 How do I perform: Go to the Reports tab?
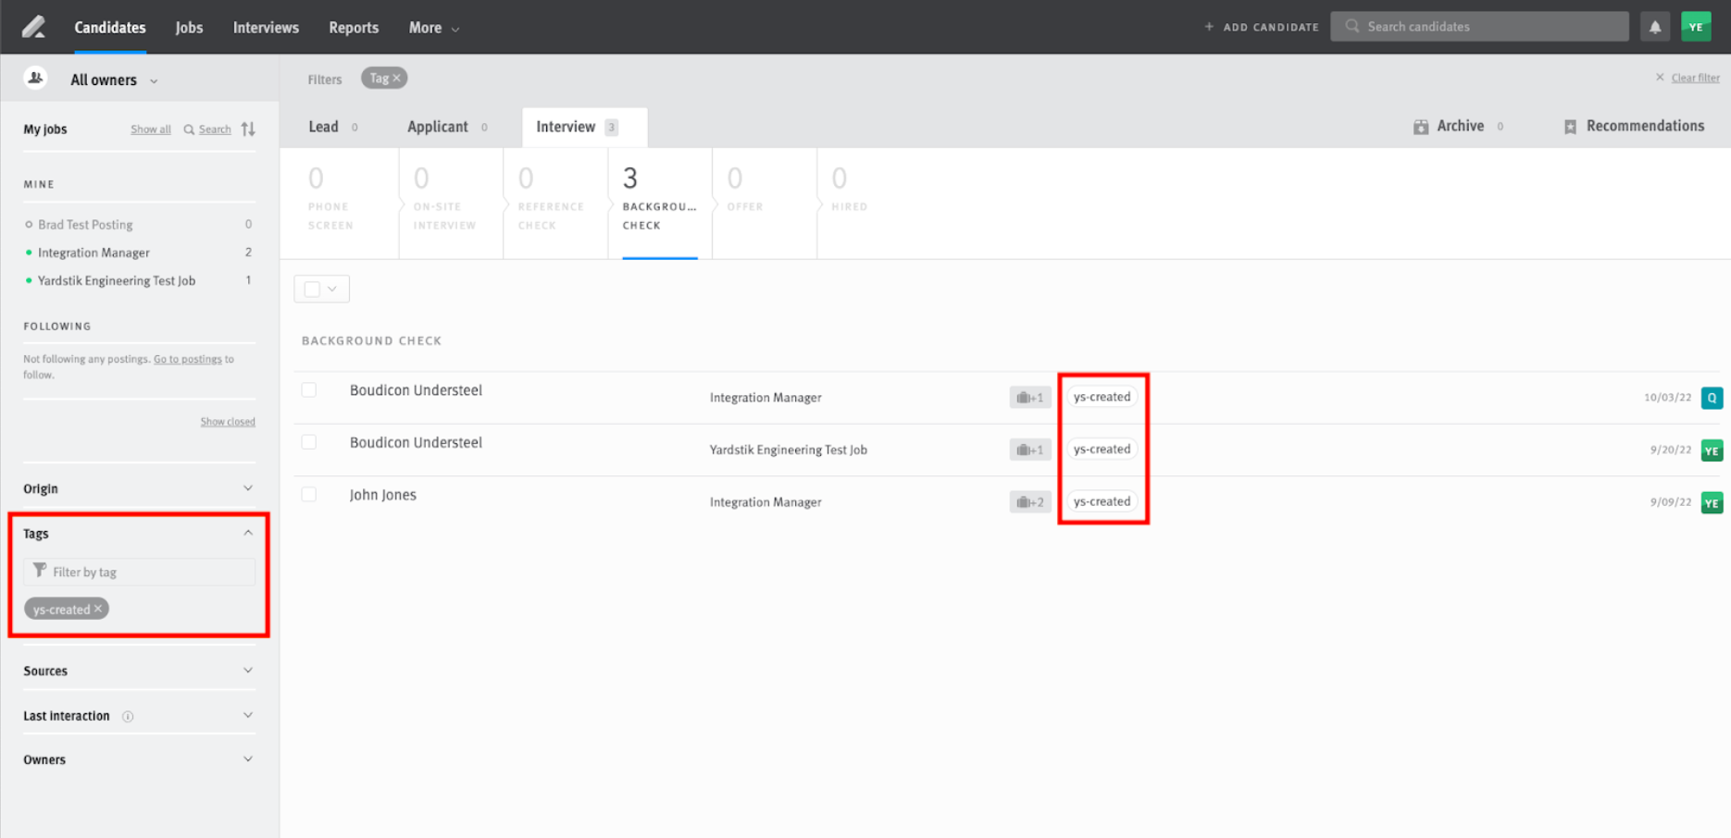coord(354,28)
